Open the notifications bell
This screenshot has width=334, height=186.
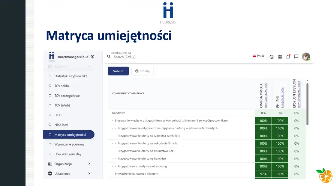(288, 57)
